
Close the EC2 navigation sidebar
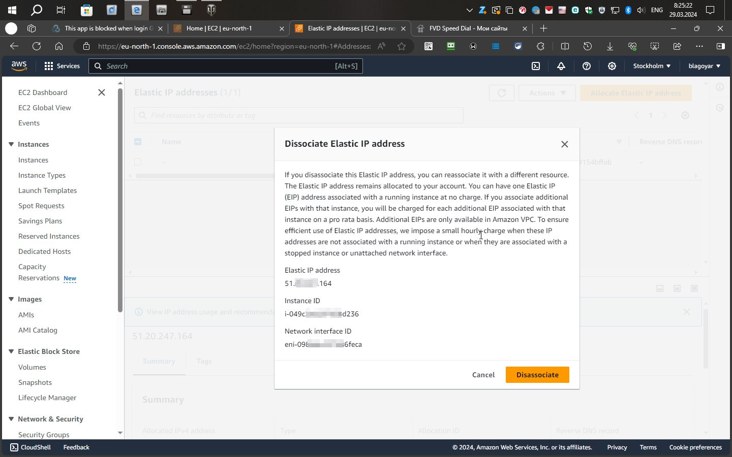(102, 92)
